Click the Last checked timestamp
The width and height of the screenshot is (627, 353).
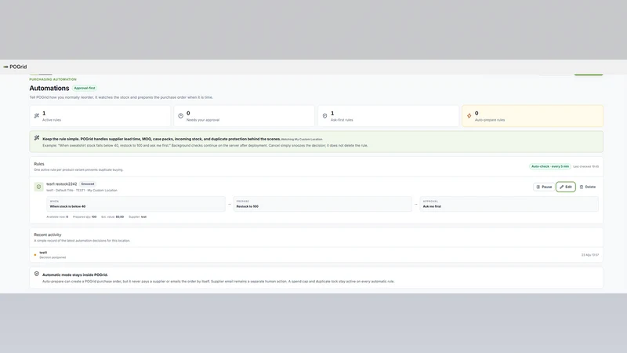click(585, 166)
